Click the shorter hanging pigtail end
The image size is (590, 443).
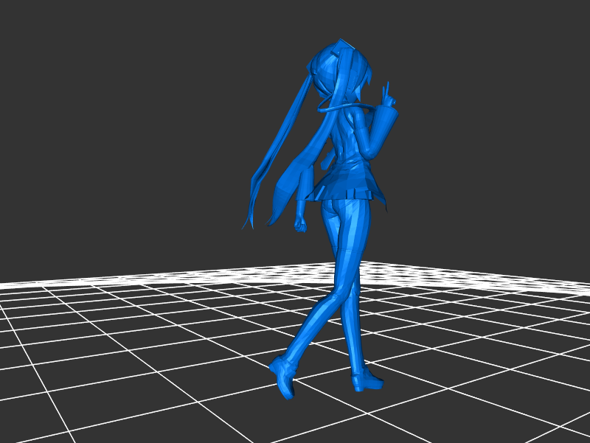[274, 218]
